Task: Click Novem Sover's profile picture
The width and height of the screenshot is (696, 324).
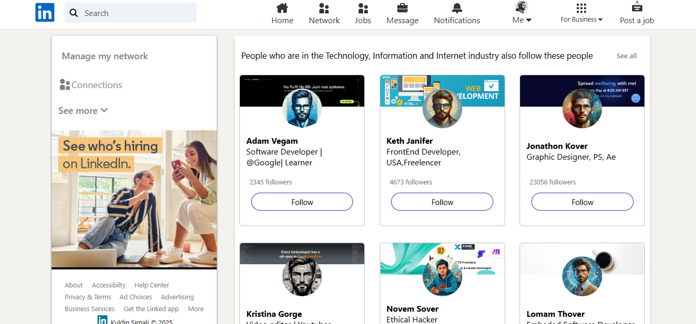Action: (442, 277)
